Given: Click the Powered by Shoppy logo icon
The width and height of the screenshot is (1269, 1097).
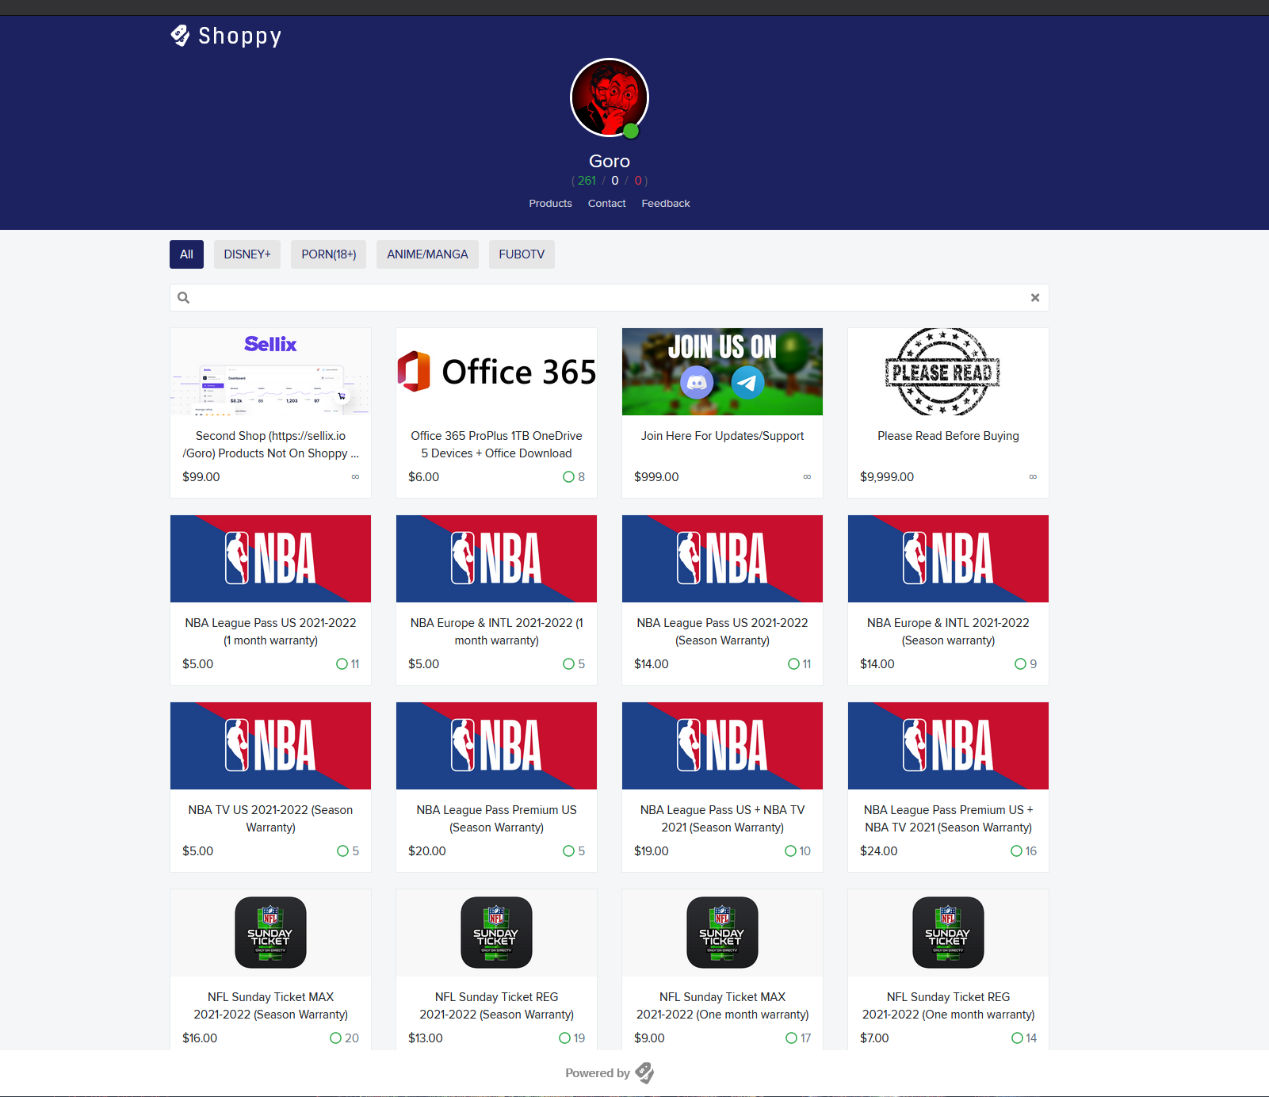Looking at the screenshot, I should tap(644, 1073).
